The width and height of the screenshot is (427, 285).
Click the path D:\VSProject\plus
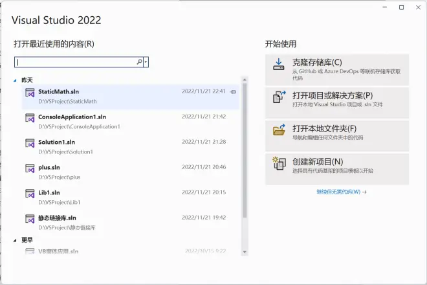pyautogui.click(x=59, y=177)
